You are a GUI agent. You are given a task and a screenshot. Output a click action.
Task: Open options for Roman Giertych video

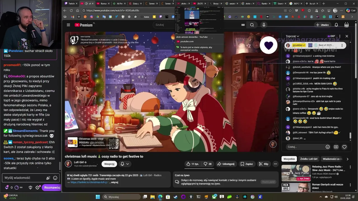point(350,185)
